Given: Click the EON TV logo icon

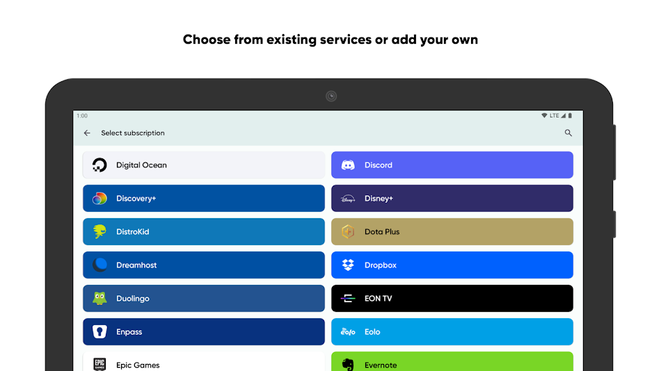Looking at the screenshot, I should [x=348, y=299].
